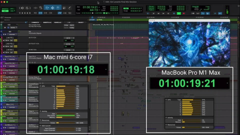This screenshot has height=135, width=240.
Task: Enable Spot edit mode
Action: click(12, 9)
